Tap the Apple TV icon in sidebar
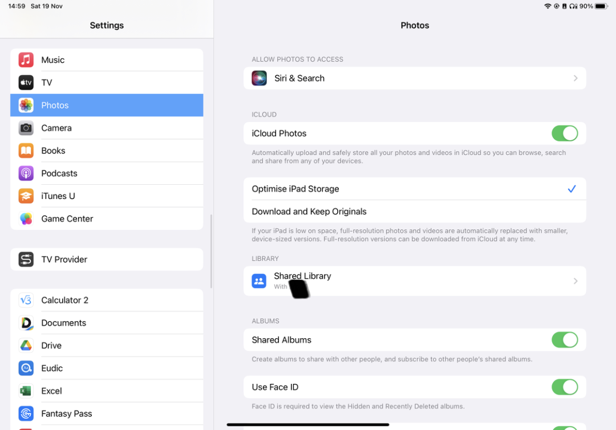This screenshot has width=616, height=430. click(26, 83)
